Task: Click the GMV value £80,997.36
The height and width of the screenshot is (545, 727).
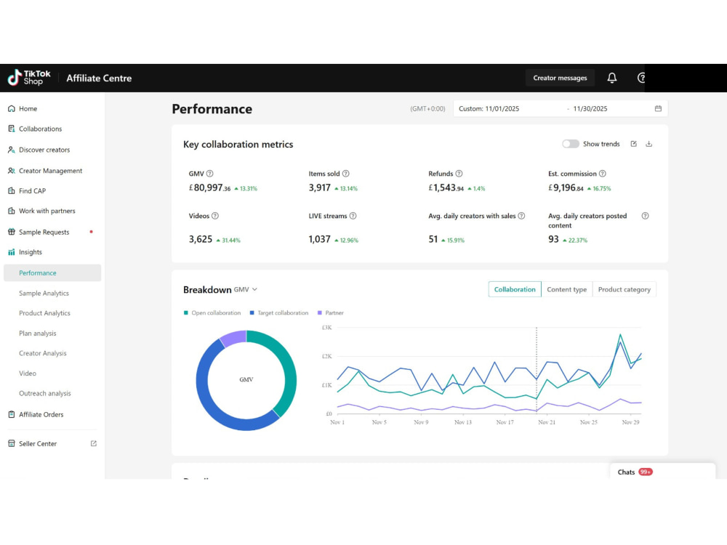Action: point(209,187)
